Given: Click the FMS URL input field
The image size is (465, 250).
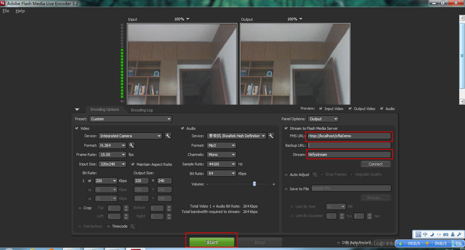Looking at the screenshot, I should point(349,136).
